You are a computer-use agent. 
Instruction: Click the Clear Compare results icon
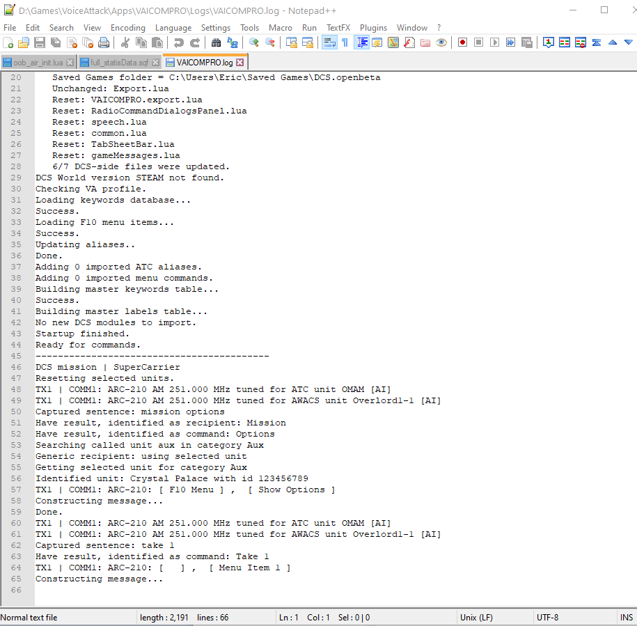tap(581, 42)
